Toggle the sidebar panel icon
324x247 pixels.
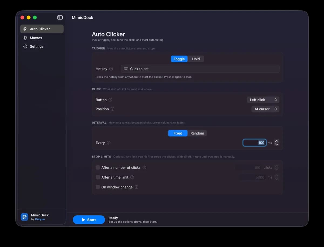click(60, 18)
